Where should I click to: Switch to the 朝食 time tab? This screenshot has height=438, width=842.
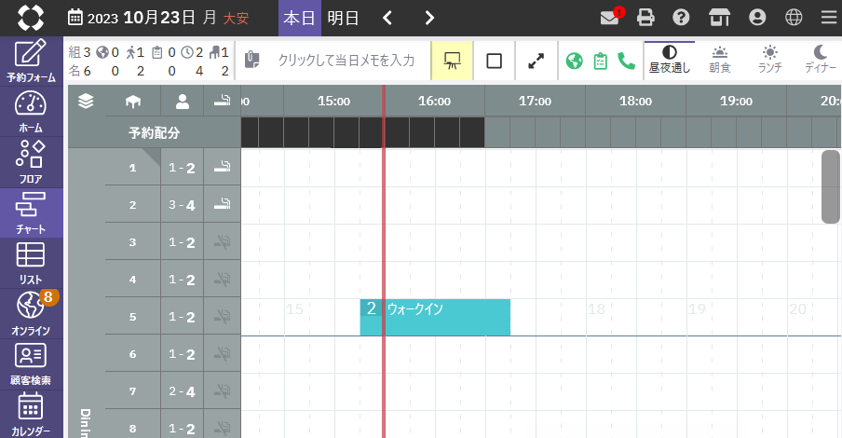[719, 60]
